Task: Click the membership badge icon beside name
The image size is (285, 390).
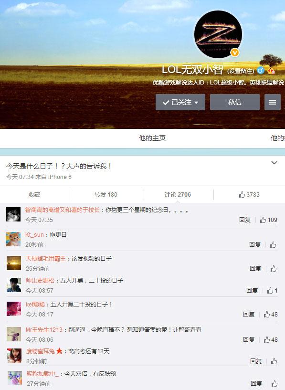Action: click(x=271, y=71)
